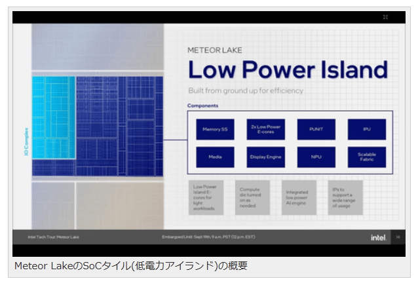Viewport: 418px width, 283px height.
Task: Click the Display Engine component box
Action: pyautogui.click(x=265, y=157)
